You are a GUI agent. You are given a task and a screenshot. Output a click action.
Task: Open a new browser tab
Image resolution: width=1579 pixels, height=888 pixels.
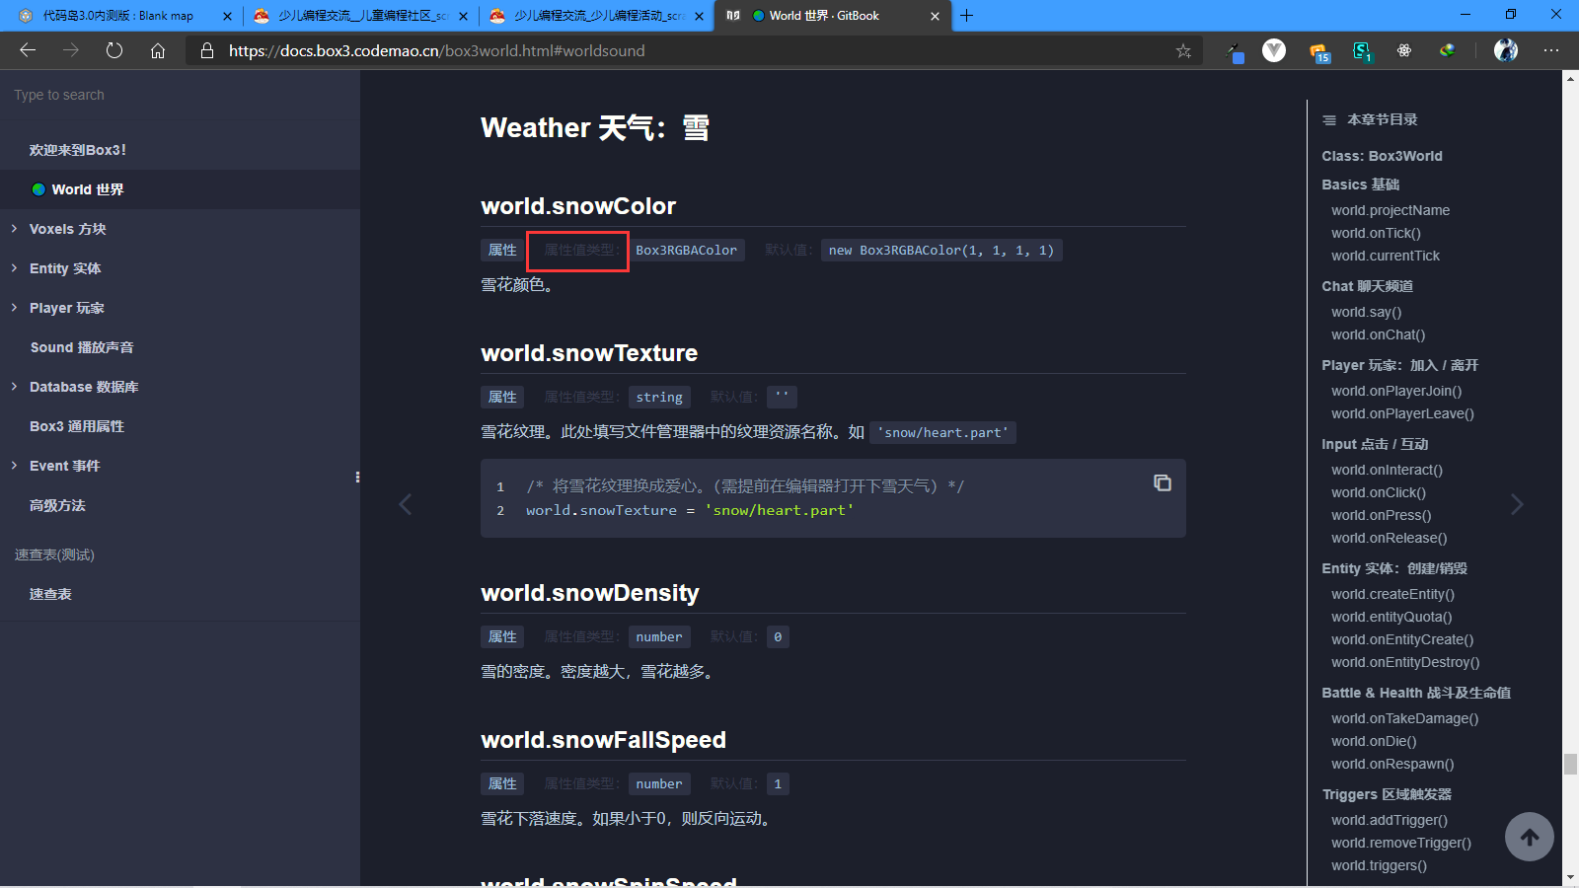[x=967, y=16]
